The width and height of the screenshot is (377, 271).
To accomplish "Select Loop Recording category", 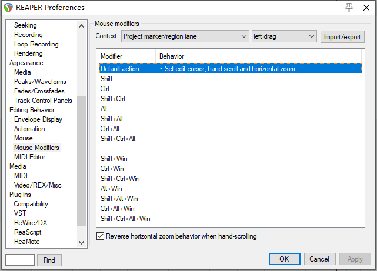I will pos(36,44).
